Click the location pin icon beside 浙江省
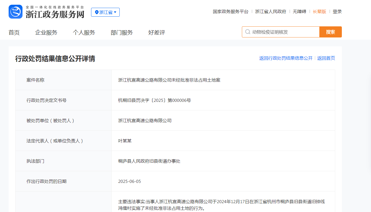The height and width of the screenshot is (212, 371). (97, 12)
